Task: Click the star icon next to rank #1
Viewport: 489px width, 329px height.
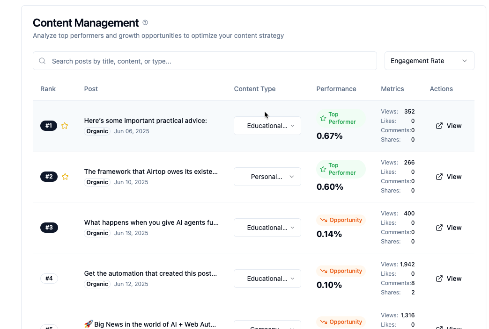Action: (x=65, y=126)
